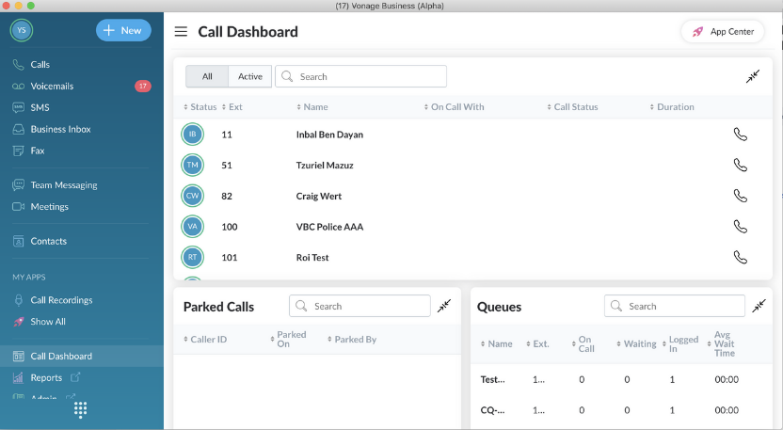Image resolution: width=783 pixels, height=430 pixels.
Task: Sort by On Call With column
Action: [454, 107]
